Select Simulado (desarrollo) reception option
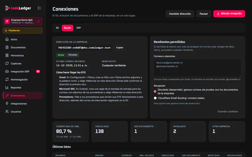Viewport: 252px width, 157px height. [x=155, y=91]
